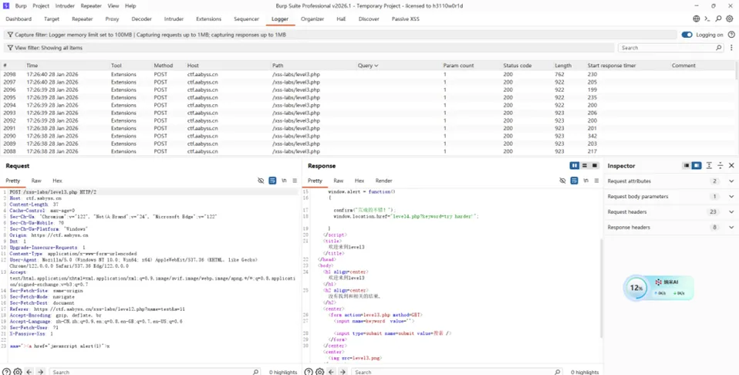
Task: Switch to Response Raw view tab
Action: point(339,181)
